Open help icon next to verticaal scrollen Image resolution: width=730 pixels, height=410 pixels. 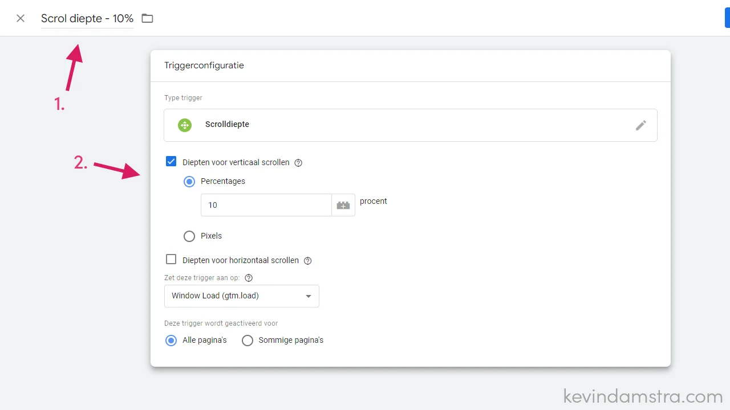click(x=298, y=163)
